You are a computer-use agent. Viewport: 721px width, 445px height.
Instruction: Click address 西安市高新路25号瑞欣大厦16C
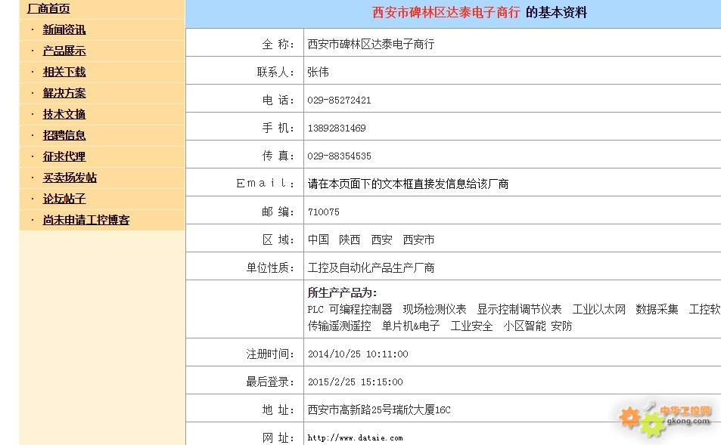tap(379, 409)
